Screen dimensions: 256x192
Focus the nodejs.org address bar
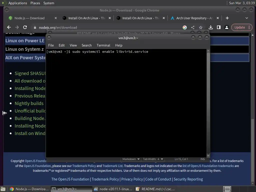point(108,27)
